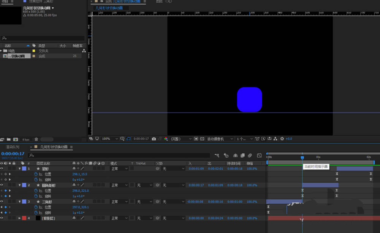The image size is (380, 233).
Task: Toggle mask and shape path visibility icon
Action: tap(128, 139)
